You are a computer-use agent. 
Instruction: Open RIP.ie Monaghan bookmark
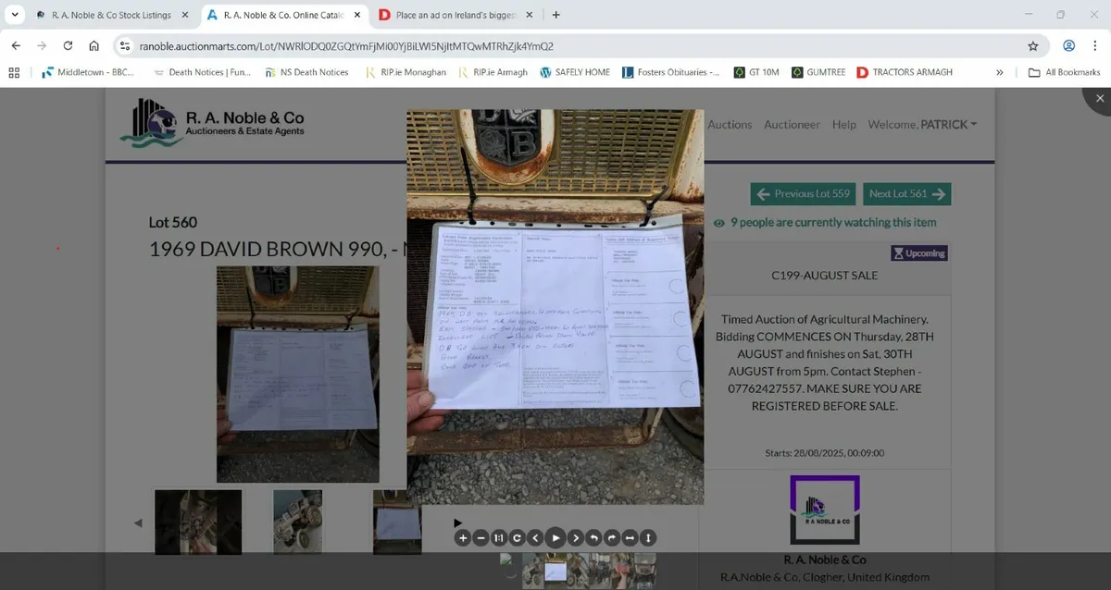click(x=406, y=72)
